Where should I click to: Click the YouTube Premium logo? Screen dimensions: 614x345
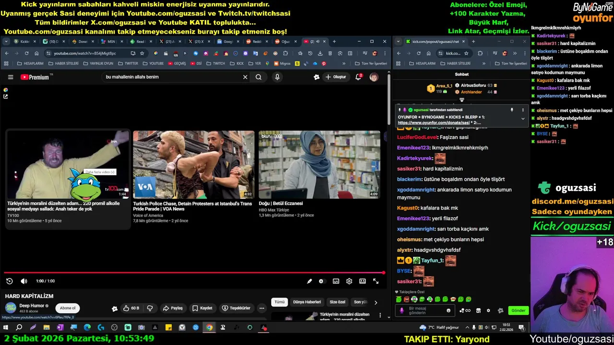point(35,77)
